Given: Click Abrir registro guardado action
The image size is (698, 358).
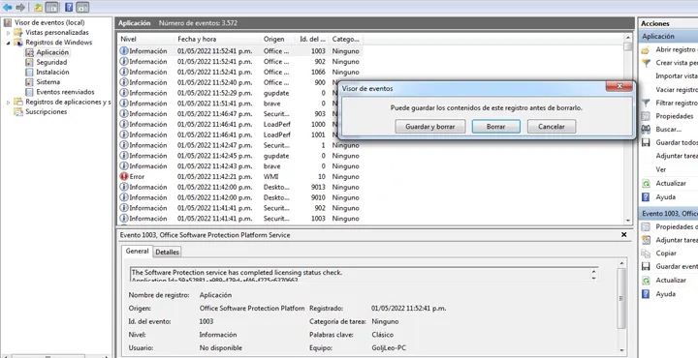Looking at the screenshot, I should [x=677, y=49].
